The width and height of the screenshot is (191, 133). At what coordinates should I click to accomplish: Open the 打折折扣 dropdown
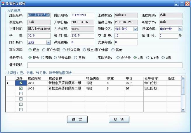point(48,42)
